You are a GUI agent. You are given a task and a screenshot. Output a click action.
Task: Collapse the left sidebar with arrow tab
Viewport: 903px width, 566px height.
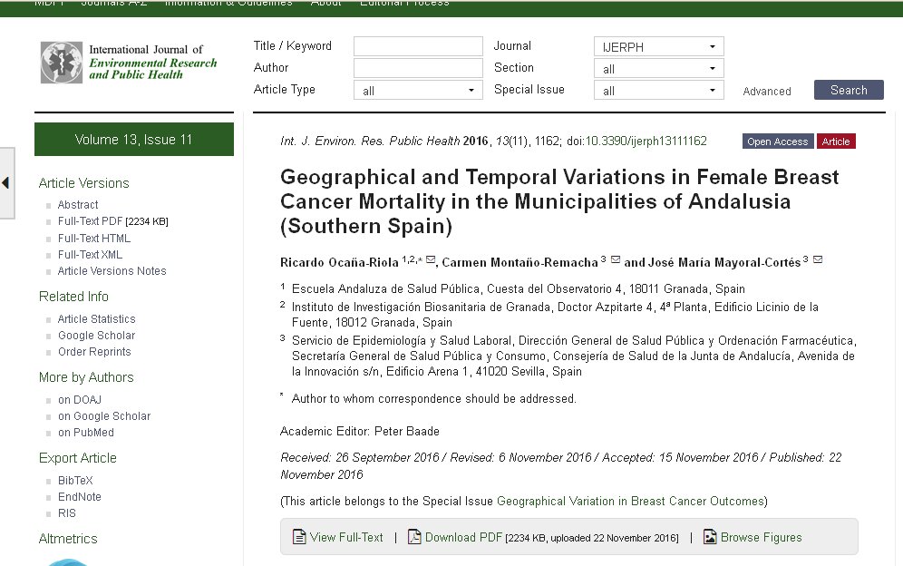[6, 183]
